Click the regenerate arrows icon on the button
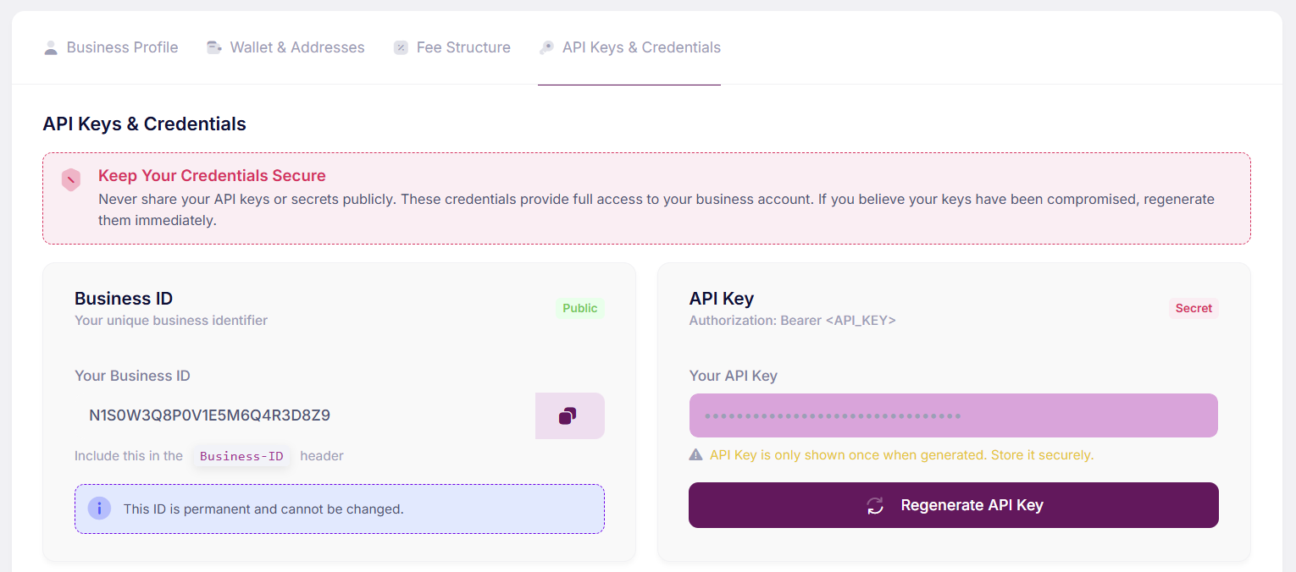Image resolution: width=1296 pixels, height=572 pixels. click(874, 505)
